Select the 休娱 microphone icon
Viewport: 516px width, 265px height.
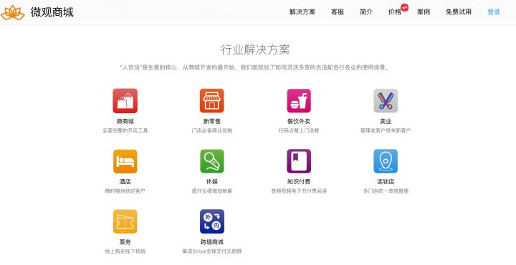click(x=212, y=161)
